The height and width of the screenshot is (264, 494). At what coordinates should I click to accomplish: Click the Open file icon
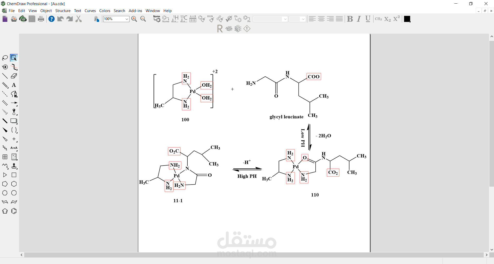click(x=14, y=19)
